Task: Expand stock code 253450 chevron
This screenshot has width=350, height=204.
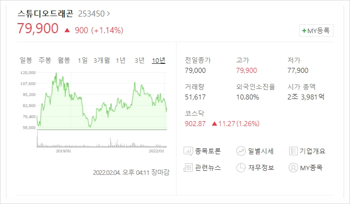Action: point(109,14)
